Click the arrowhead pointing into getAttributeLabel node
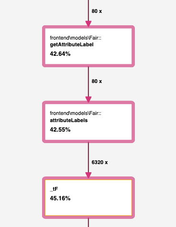The image size is (176, 227). tap(88, 23)
